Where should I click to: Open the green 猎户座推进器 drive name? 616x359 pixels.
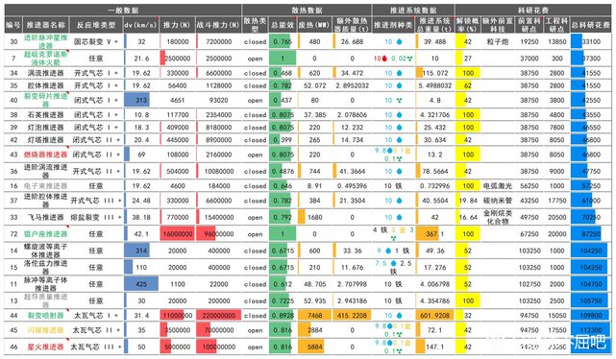point(45,234)
